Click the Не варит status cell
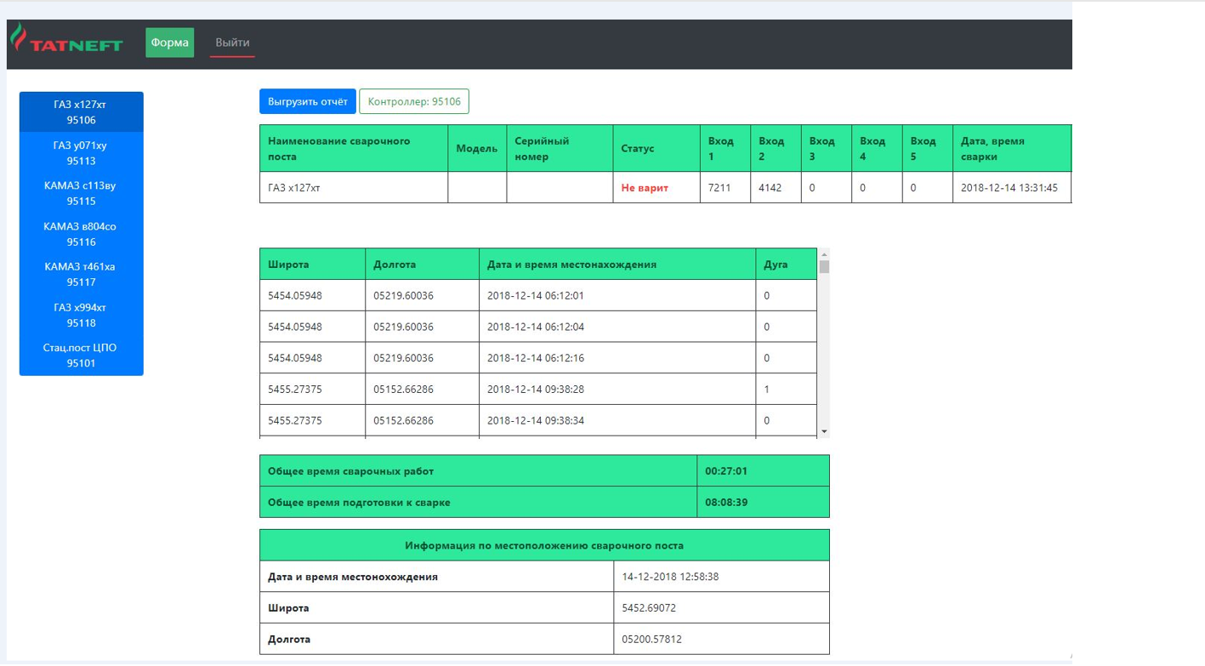Image resolution: width=1205 pixels, height=666 pixels. pos(656,188)
